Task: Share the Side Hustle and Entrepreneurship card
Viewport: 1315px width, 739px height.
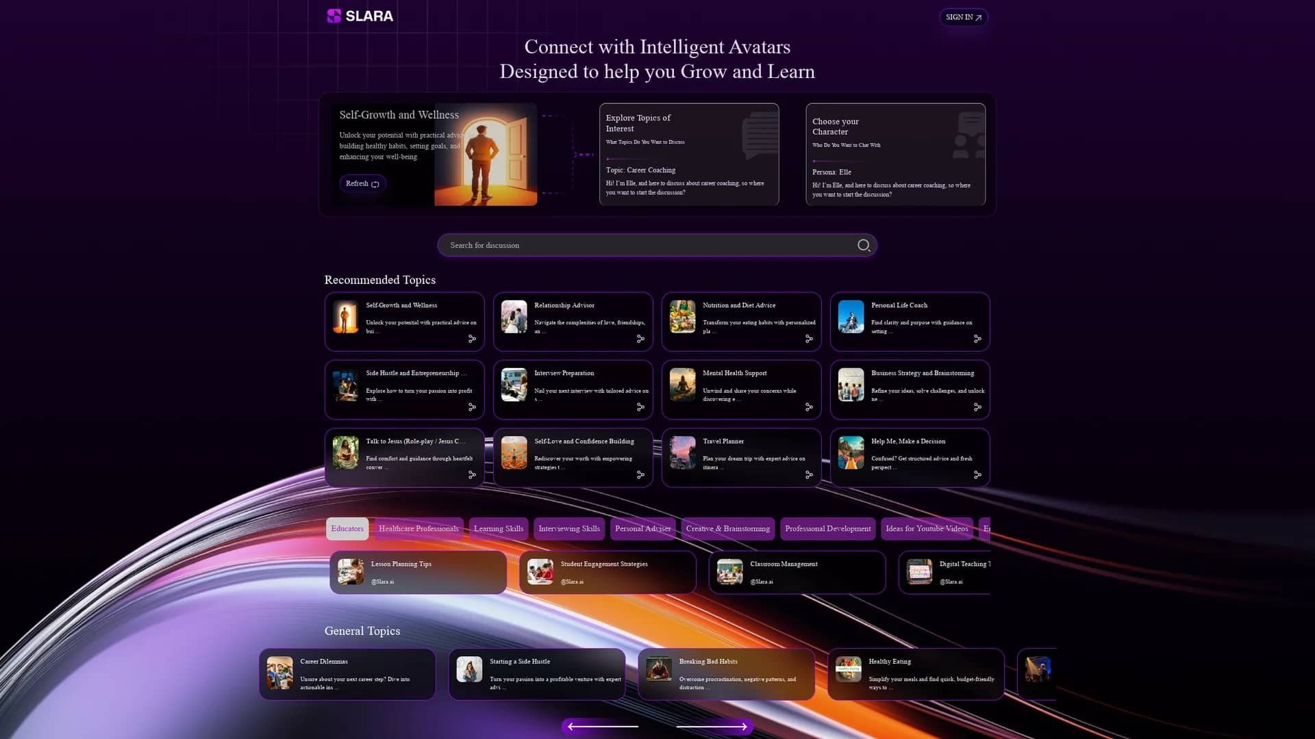Action: point(472,407)
